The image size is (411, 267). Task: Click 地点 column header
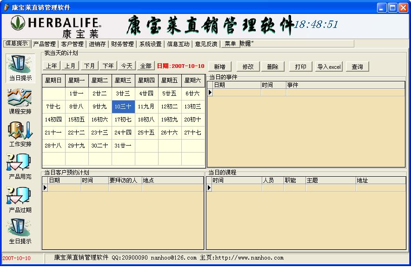173,180
